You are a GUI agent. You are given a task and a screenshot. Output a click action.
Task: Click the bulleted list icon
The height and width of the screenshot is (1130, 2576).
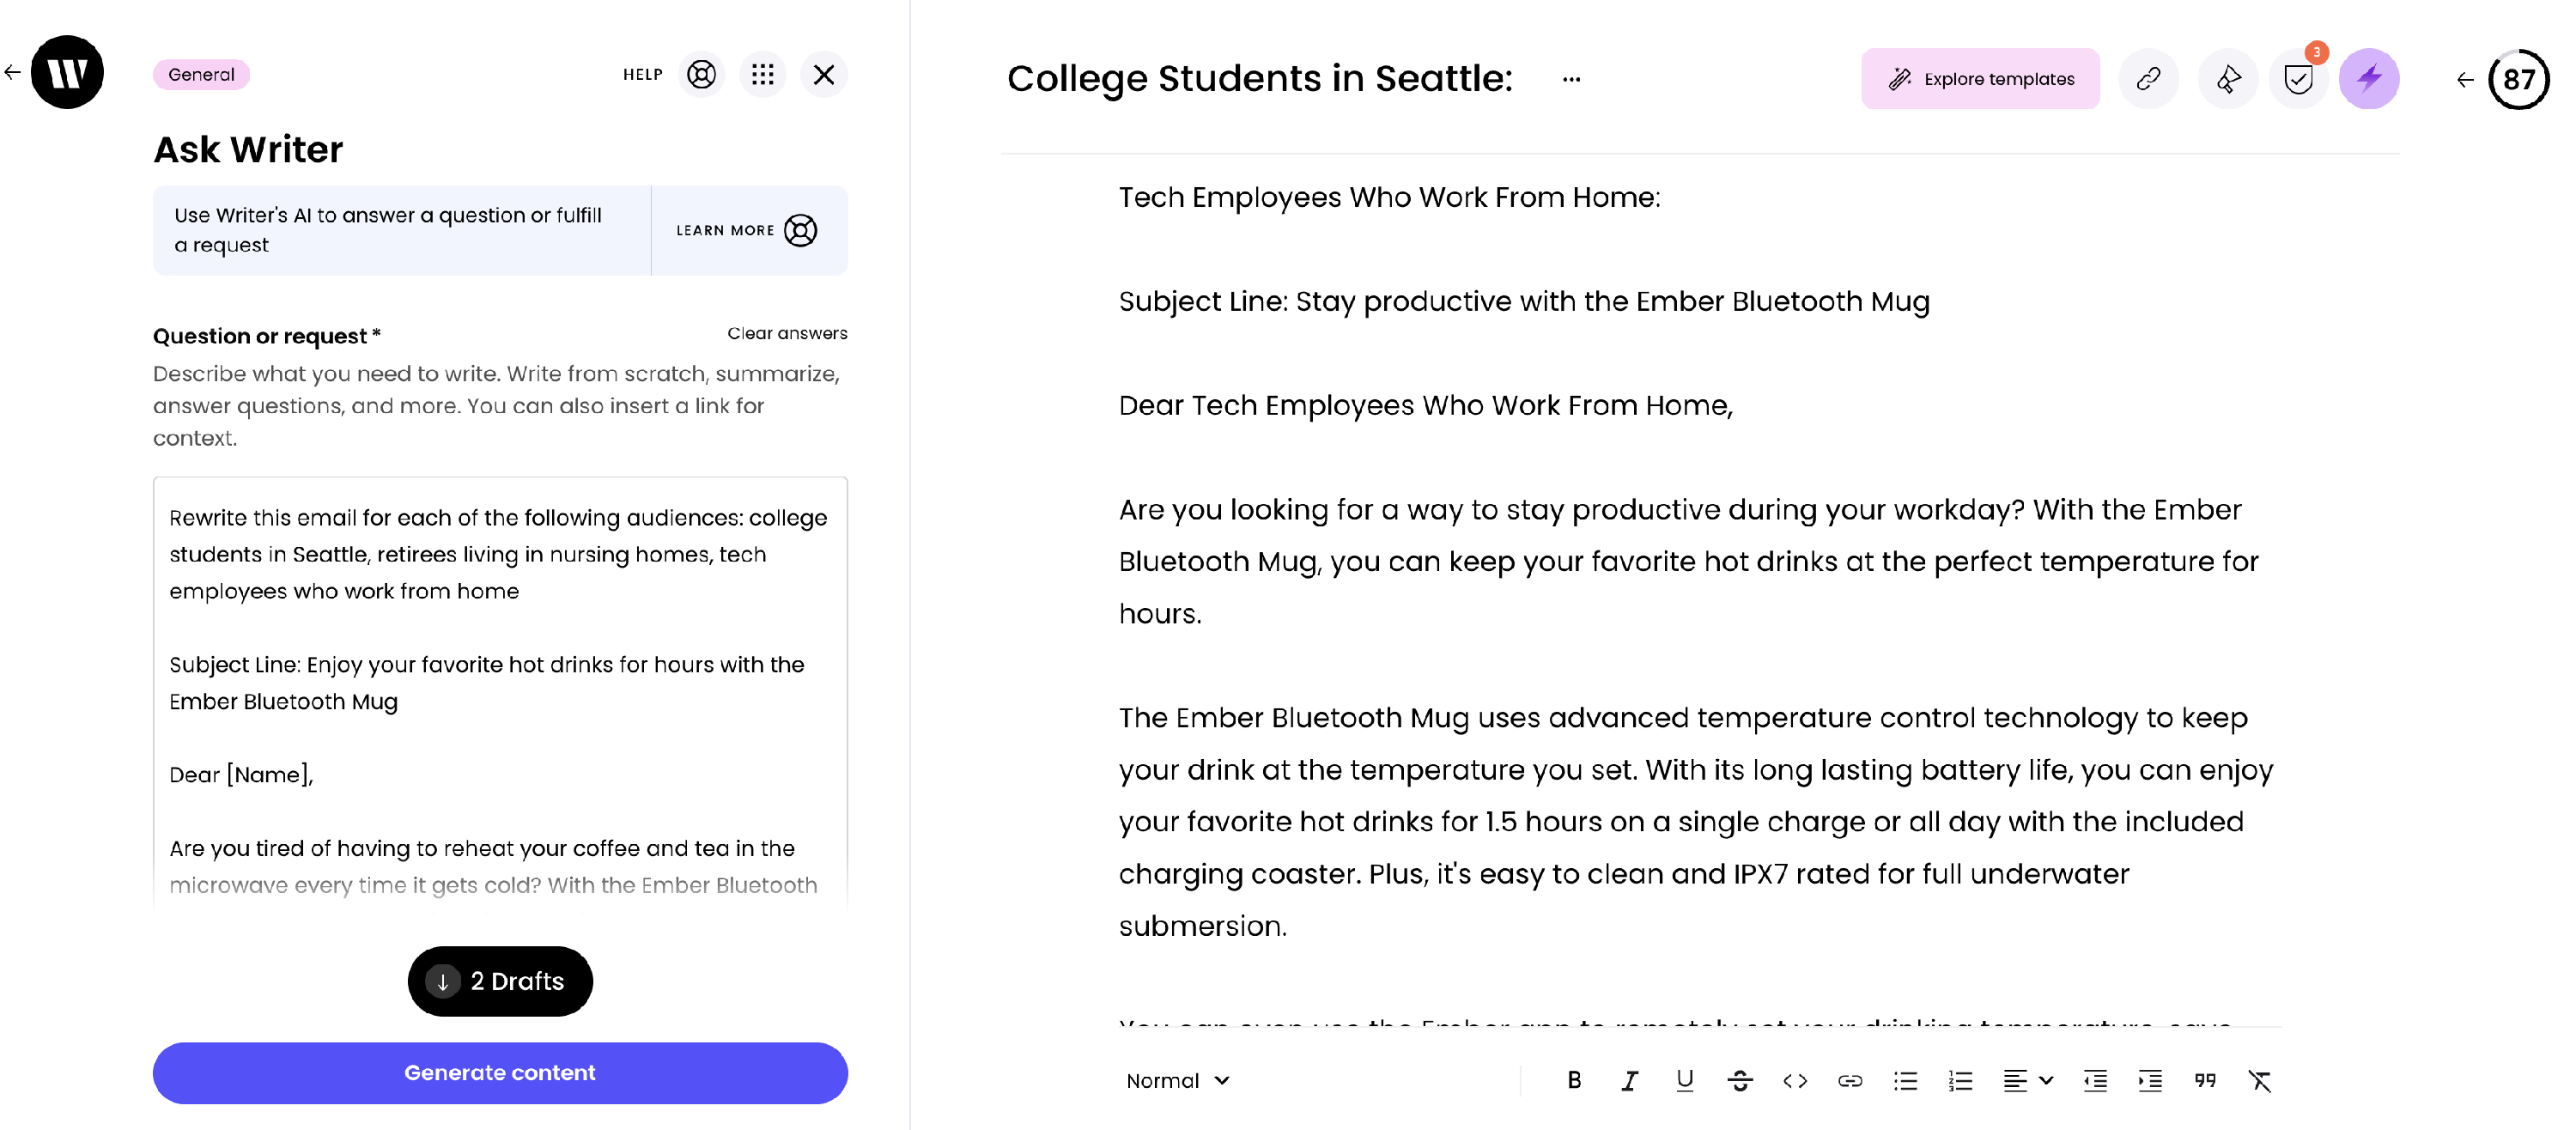click(x=1905, y=1080)
